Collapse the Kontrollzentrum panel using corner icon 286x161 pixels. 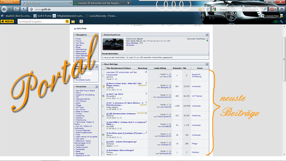point(207,35)
